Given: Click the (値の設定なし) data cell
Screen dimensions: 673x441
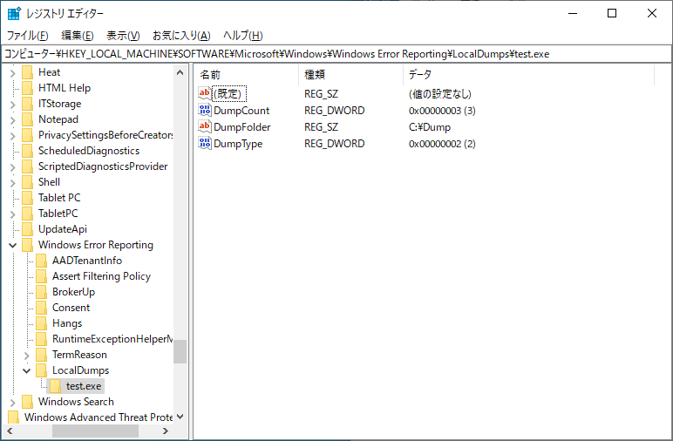Looking at the screenshot, I should pos(440,93).
